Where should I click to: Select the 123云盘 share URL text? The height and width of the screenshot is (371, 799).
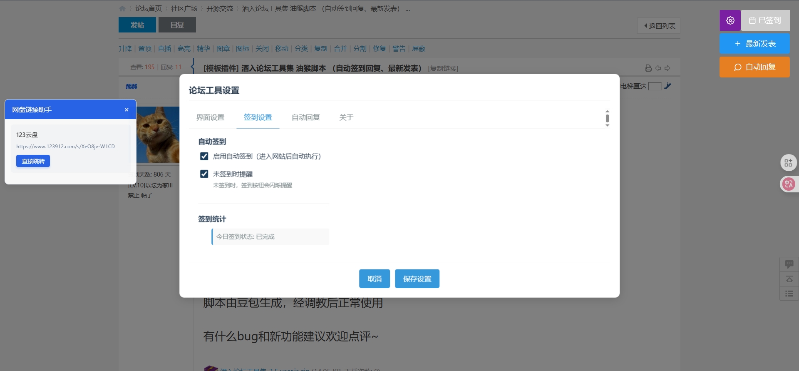tap(65, 147)
